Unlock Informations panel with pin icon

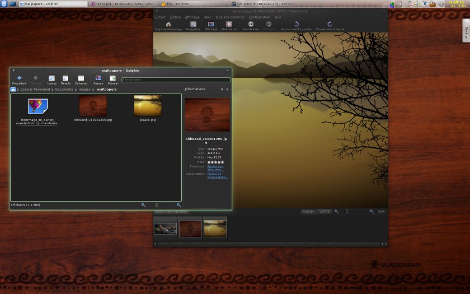[x=222, y=89]
